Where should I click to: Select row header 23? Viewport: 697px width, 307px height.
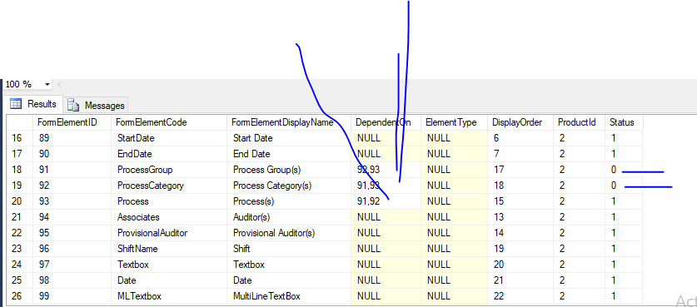(x=19, y=249)
